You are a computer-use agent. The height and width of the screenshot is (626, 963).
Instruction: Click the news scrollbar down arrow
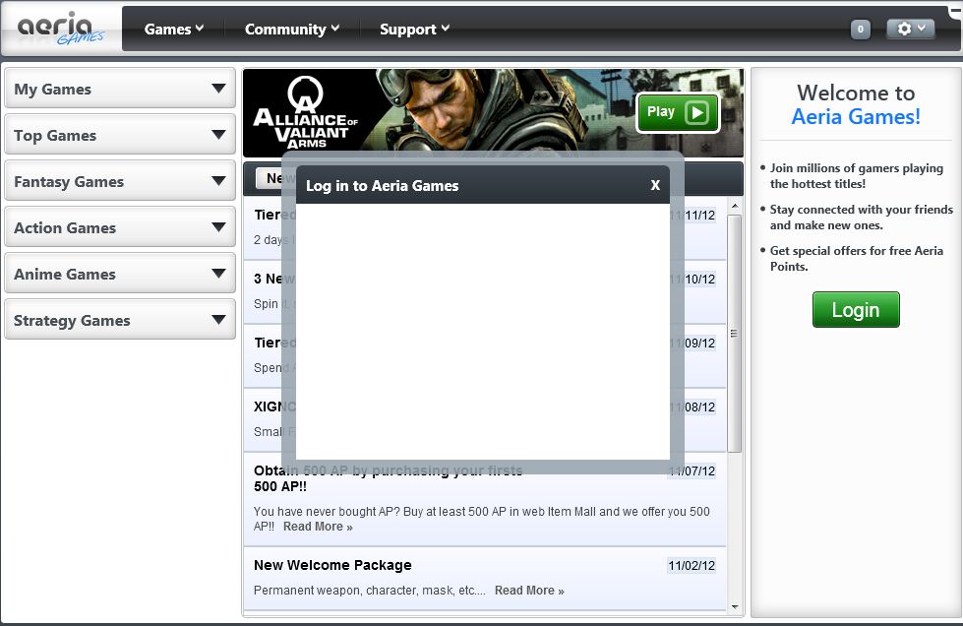click(735, 607)
